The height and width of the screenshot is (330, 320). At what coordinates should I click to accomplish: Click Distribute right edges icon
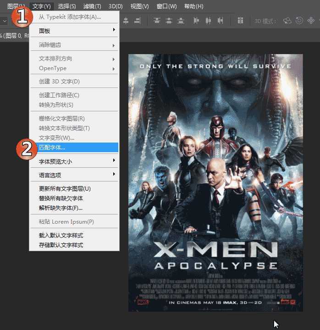(x=221, y=21)
